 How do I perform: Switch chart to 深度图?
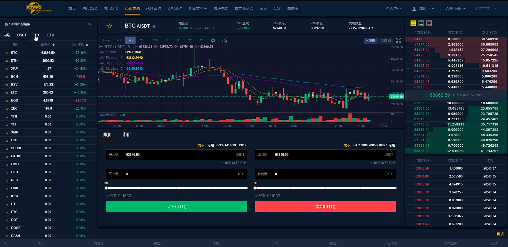(x=386, y=41)
